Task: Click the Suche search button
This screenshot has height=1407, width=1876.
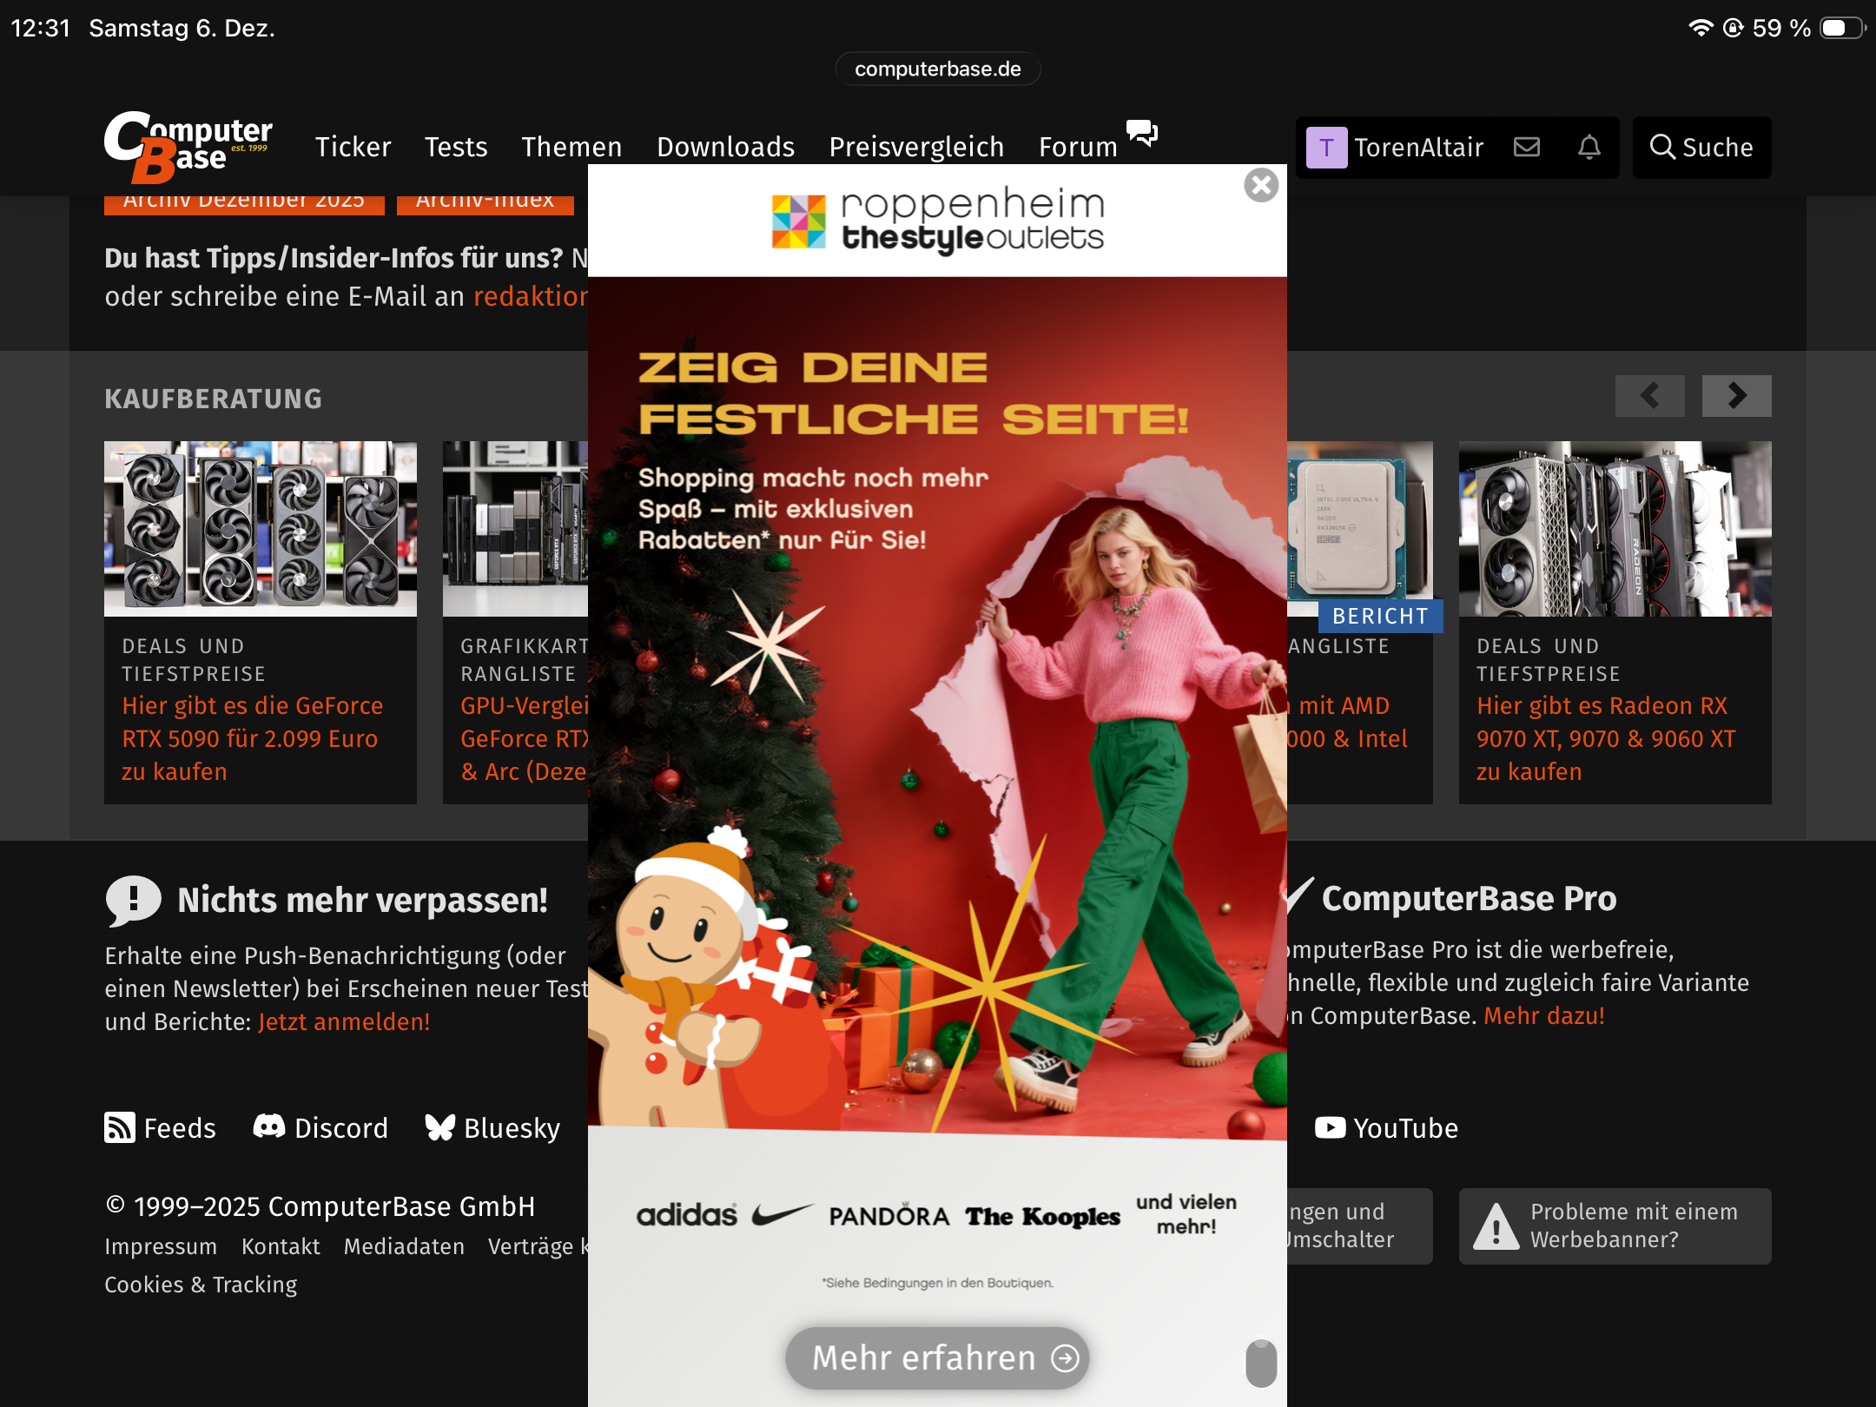Action: tap(1701, 147)
